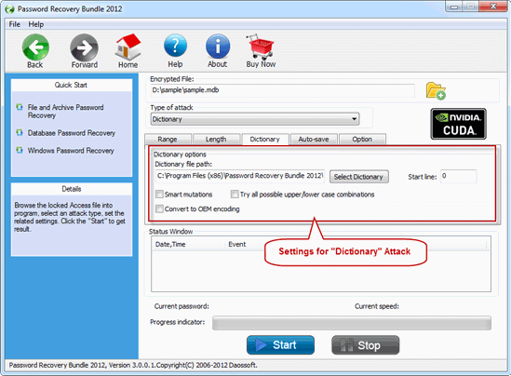Switch to the Auto-save tab
511x376 pixels.
[314, 139]
